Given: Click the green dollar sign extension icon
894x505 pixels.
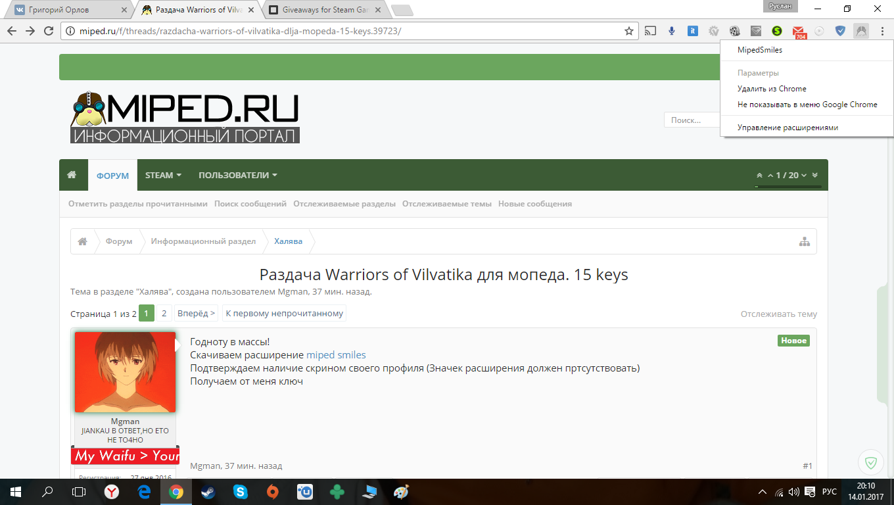Looking at the screenshot, I should (777, 31).
